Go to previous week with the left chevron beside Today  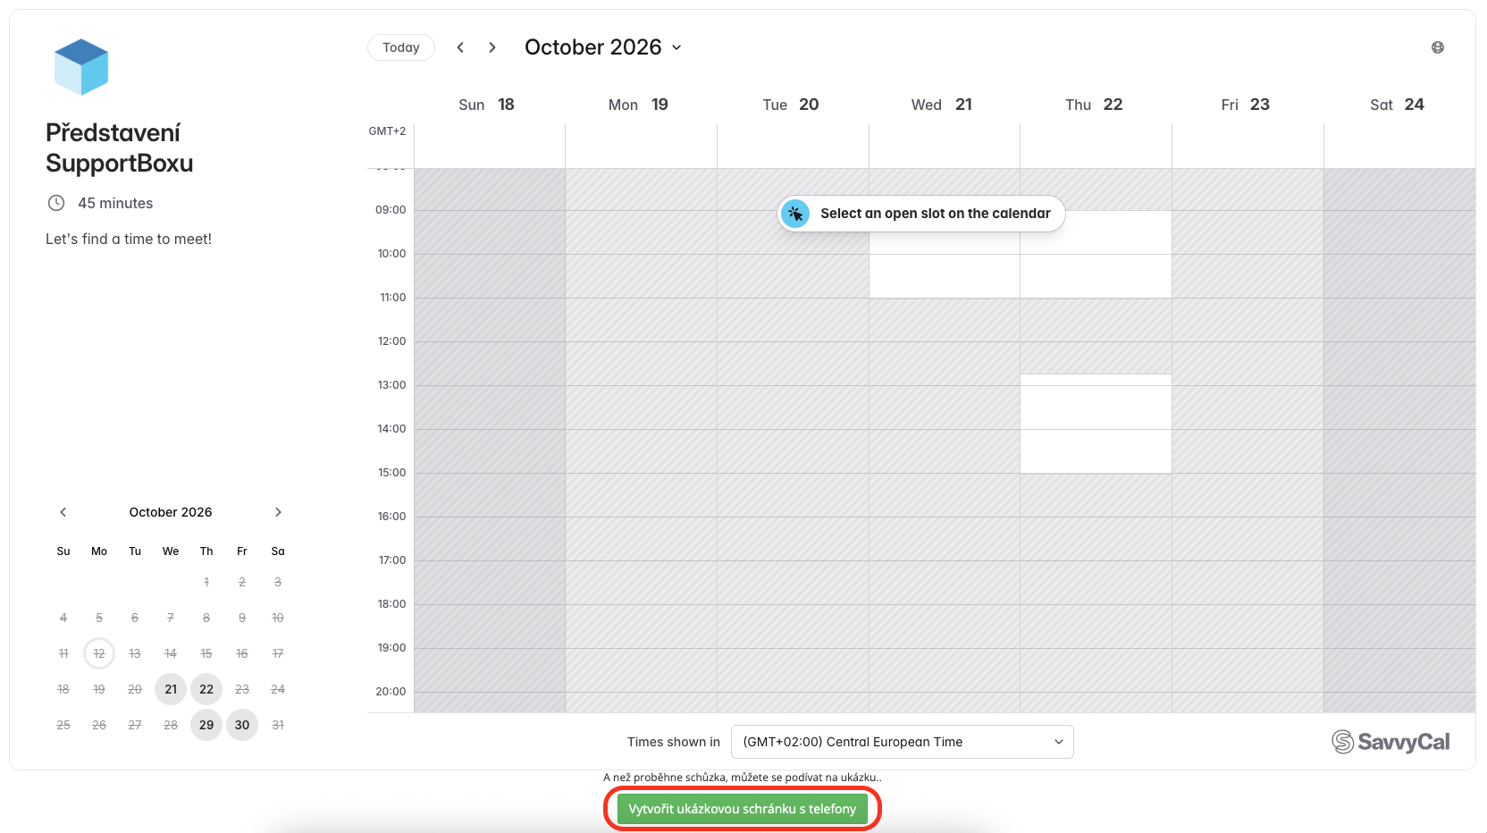[x=460, y=47]
